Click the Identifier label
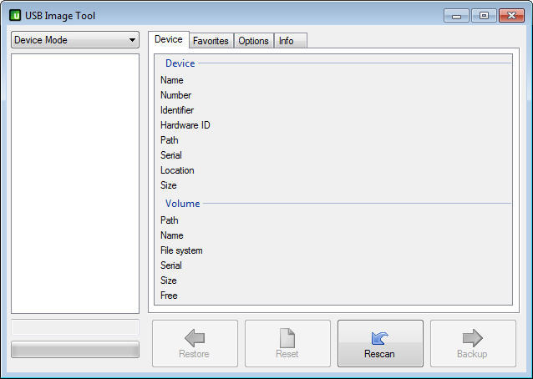Screen dimensions: 533x379 (177, 110)
